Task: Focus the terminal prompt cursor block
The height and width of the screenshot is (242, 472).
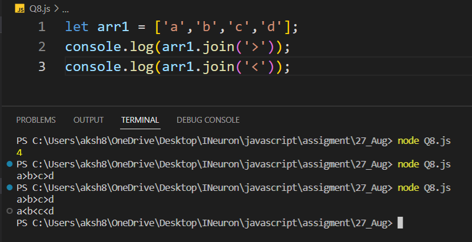Action: pos(400,223)
